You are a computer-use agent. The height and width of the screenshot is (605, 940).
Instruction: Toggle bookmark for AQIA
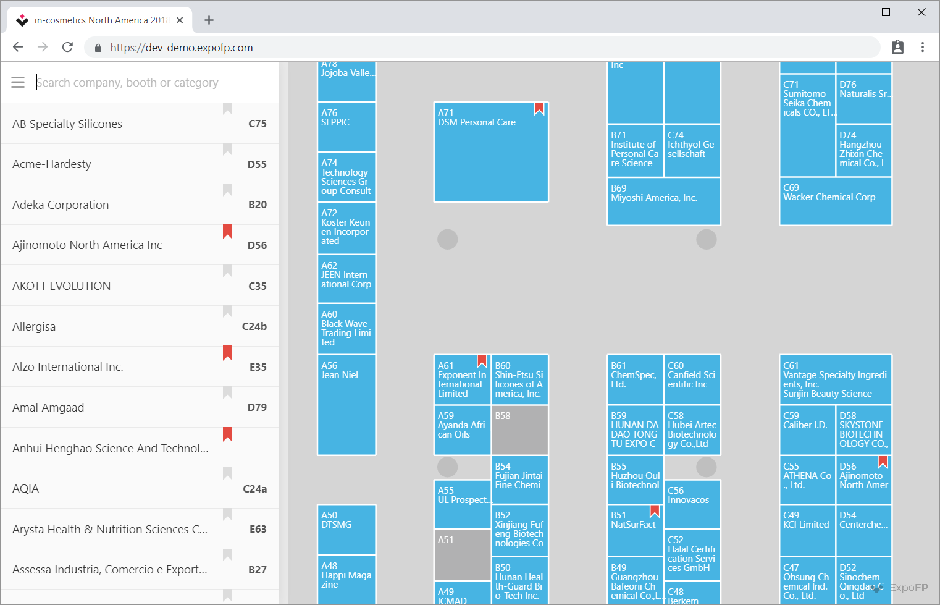(x=227, y=474)
